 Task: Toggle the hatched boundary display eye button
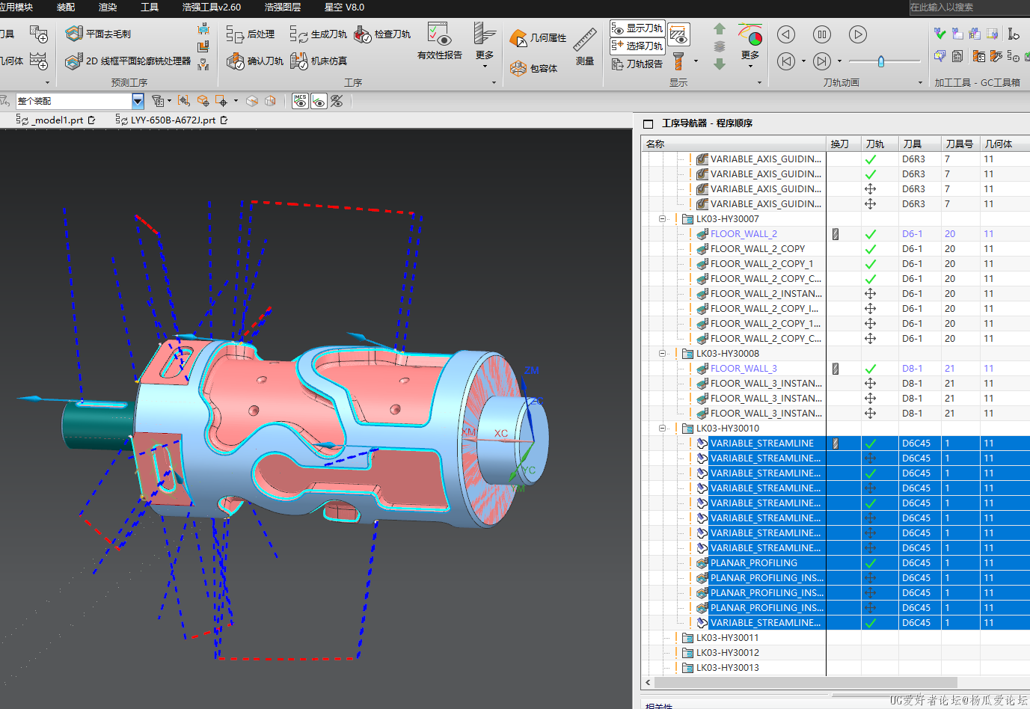point(678,34)
